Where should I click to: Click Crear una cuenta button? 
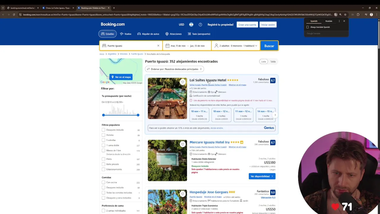[x=247, y=25]
